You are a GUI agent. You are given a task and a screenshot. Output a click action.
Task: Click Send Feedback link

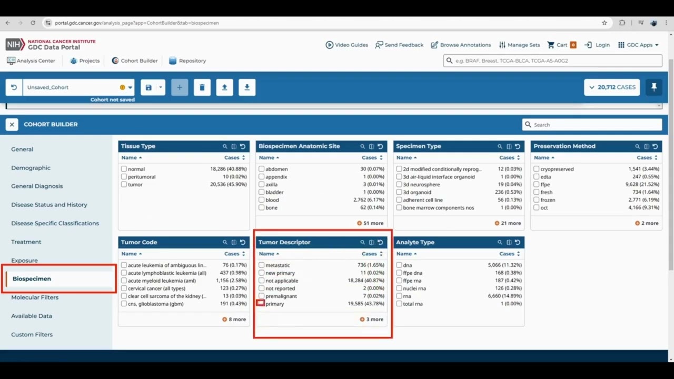[399, 45]
